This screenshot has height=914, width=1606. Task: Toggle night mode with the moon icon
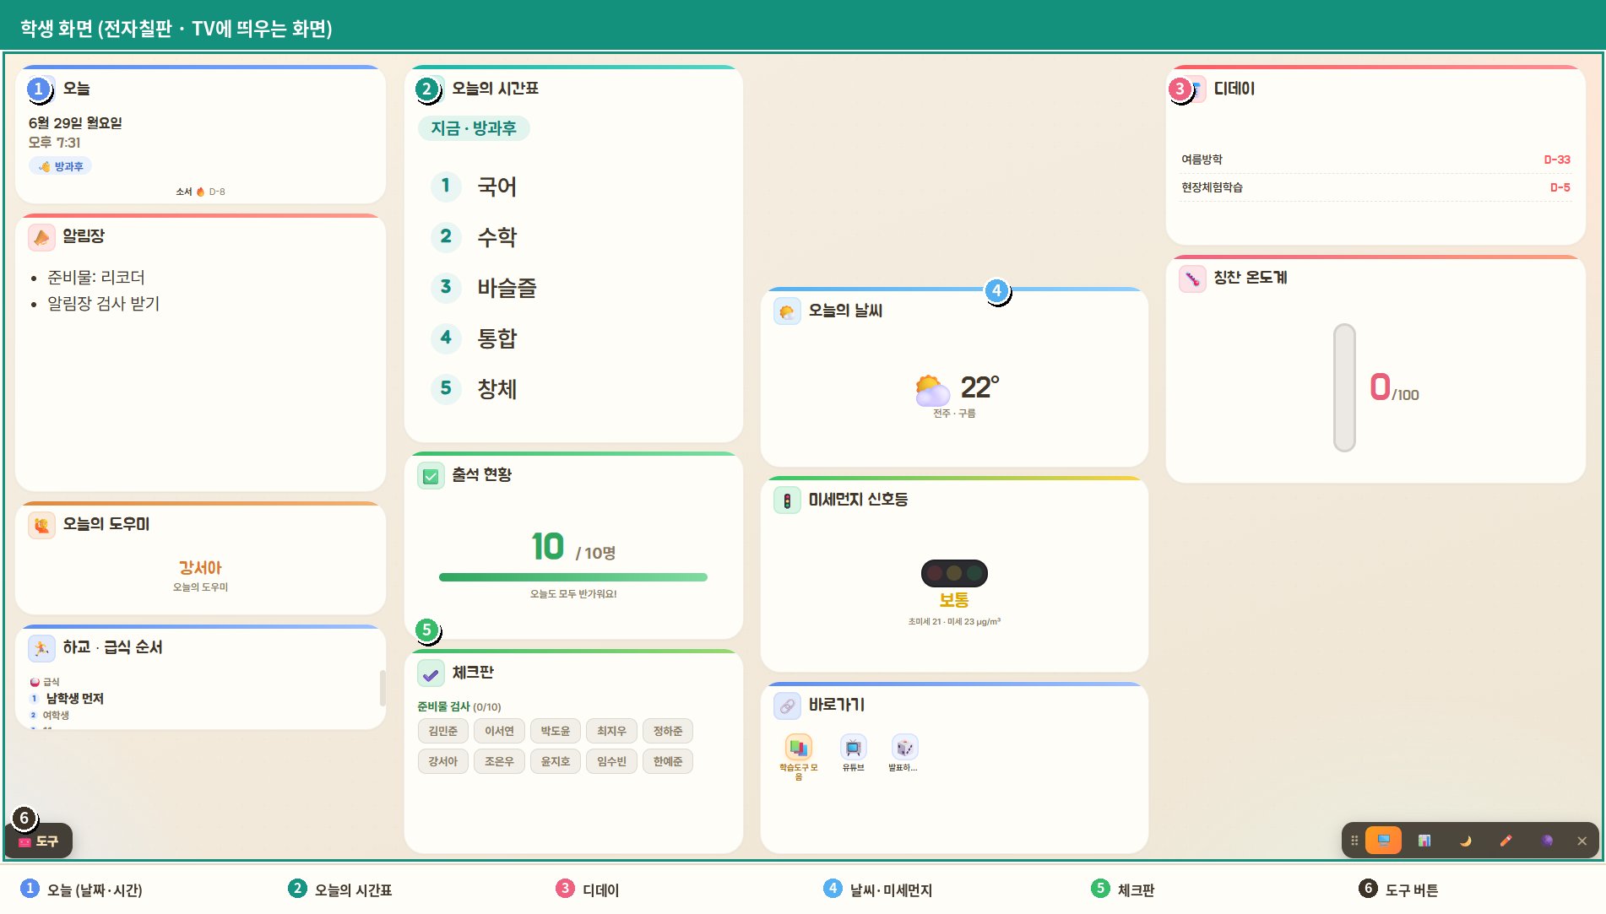[1465, 841]
